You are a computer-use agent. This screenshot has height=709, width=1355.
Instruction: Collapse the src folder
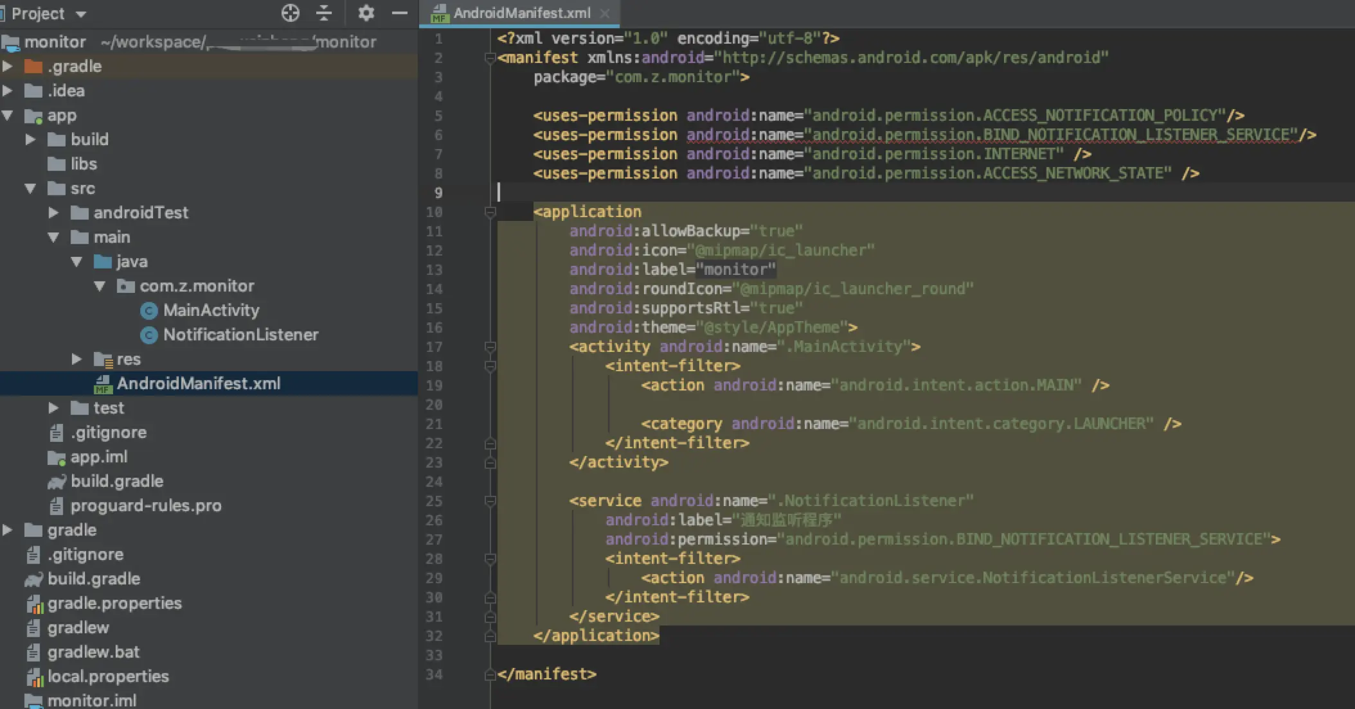[30, 189]
